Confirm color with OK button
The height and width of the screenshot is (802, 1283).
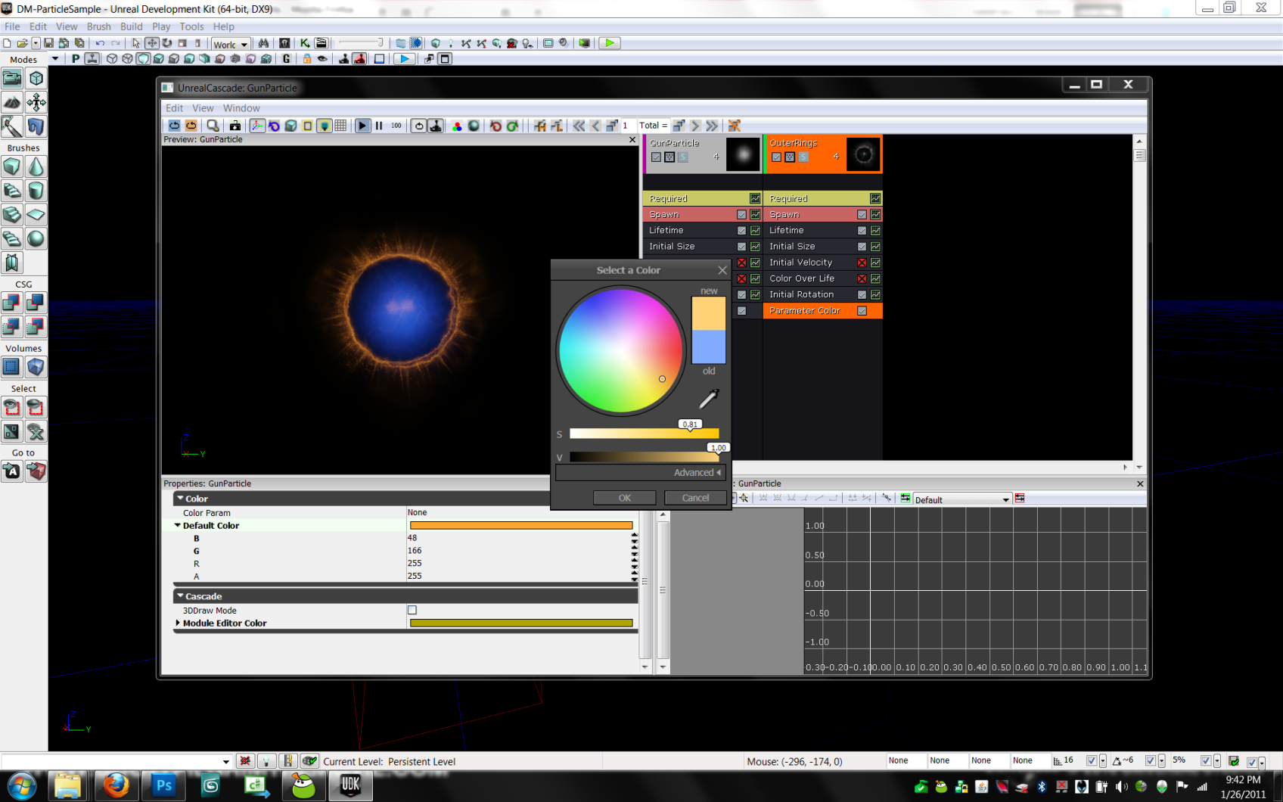624,498
